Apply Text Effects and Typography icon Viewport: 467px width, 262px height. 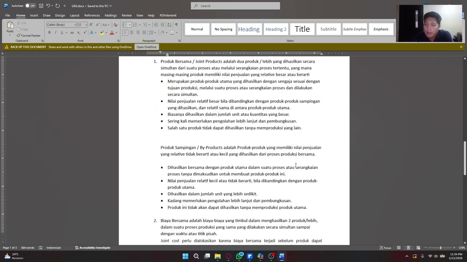92,33
